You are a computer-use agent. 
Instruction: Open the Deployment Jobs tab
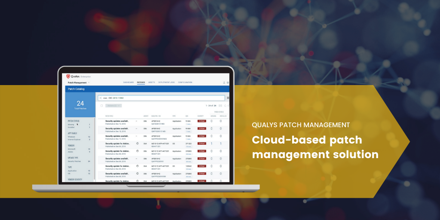coord(166,82)
